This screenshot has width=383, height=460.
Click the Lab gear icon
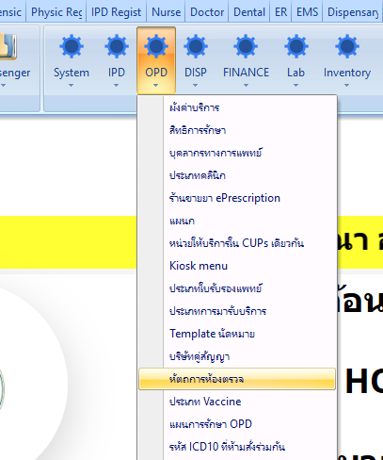(296, 46)
